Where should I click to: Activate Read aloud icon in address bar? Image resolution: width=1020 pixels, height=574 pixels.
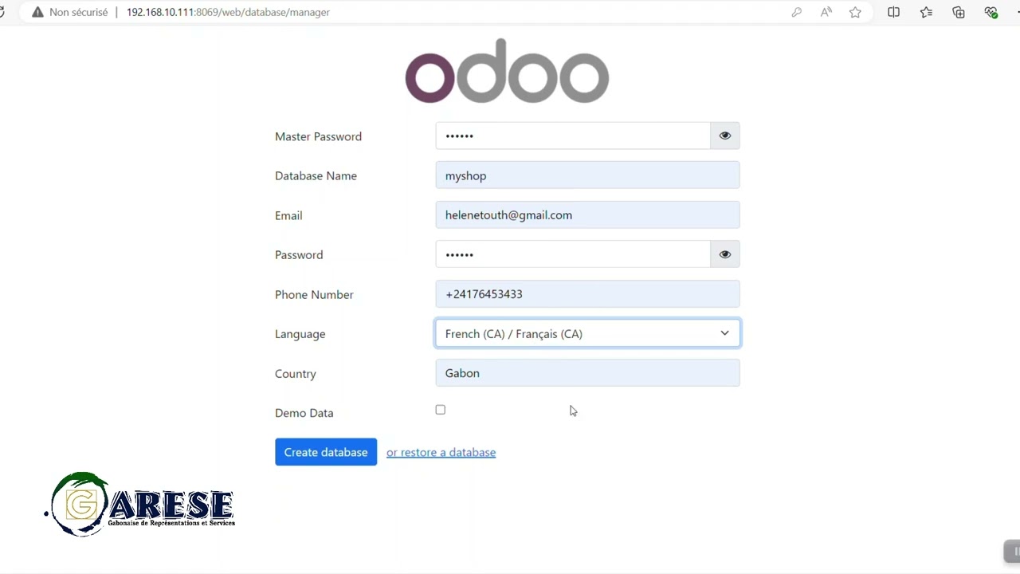tap(826, 12)
